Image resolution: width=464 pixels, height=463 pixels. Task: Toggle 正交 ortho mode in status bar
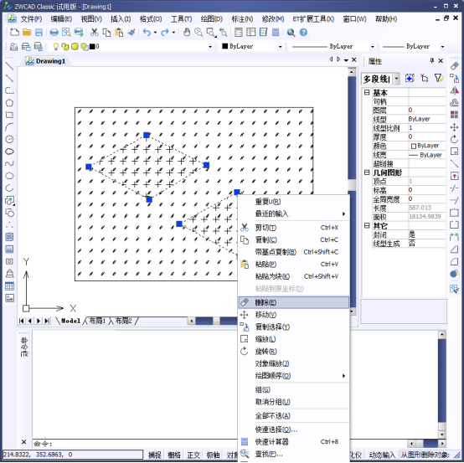193,455
